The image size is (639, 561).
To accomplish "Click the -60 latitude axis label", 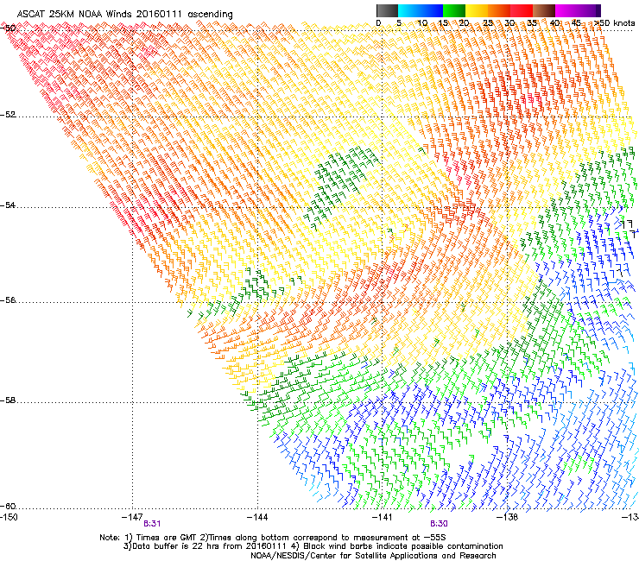I will (x=8, y=506).
